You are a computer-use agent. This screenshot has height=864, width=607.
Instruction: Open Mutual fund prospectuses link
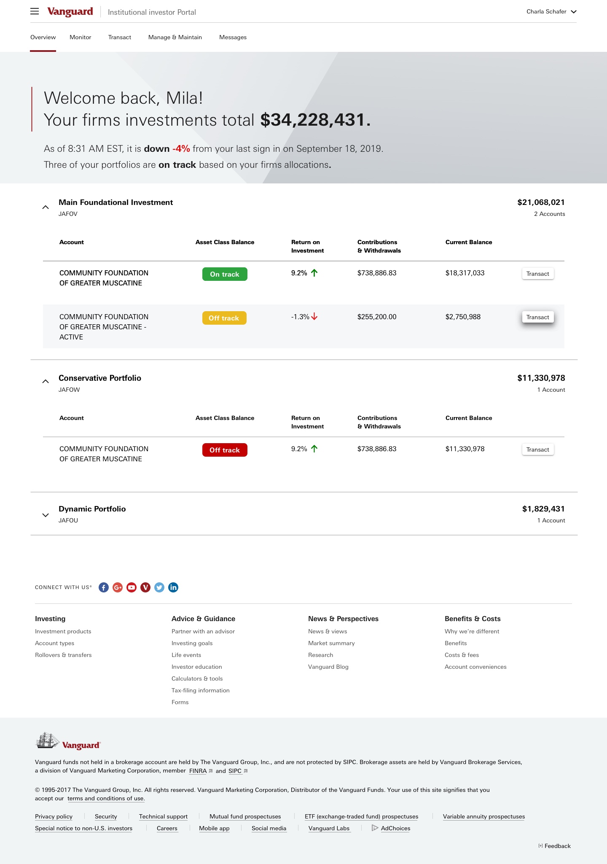point(245,816)
